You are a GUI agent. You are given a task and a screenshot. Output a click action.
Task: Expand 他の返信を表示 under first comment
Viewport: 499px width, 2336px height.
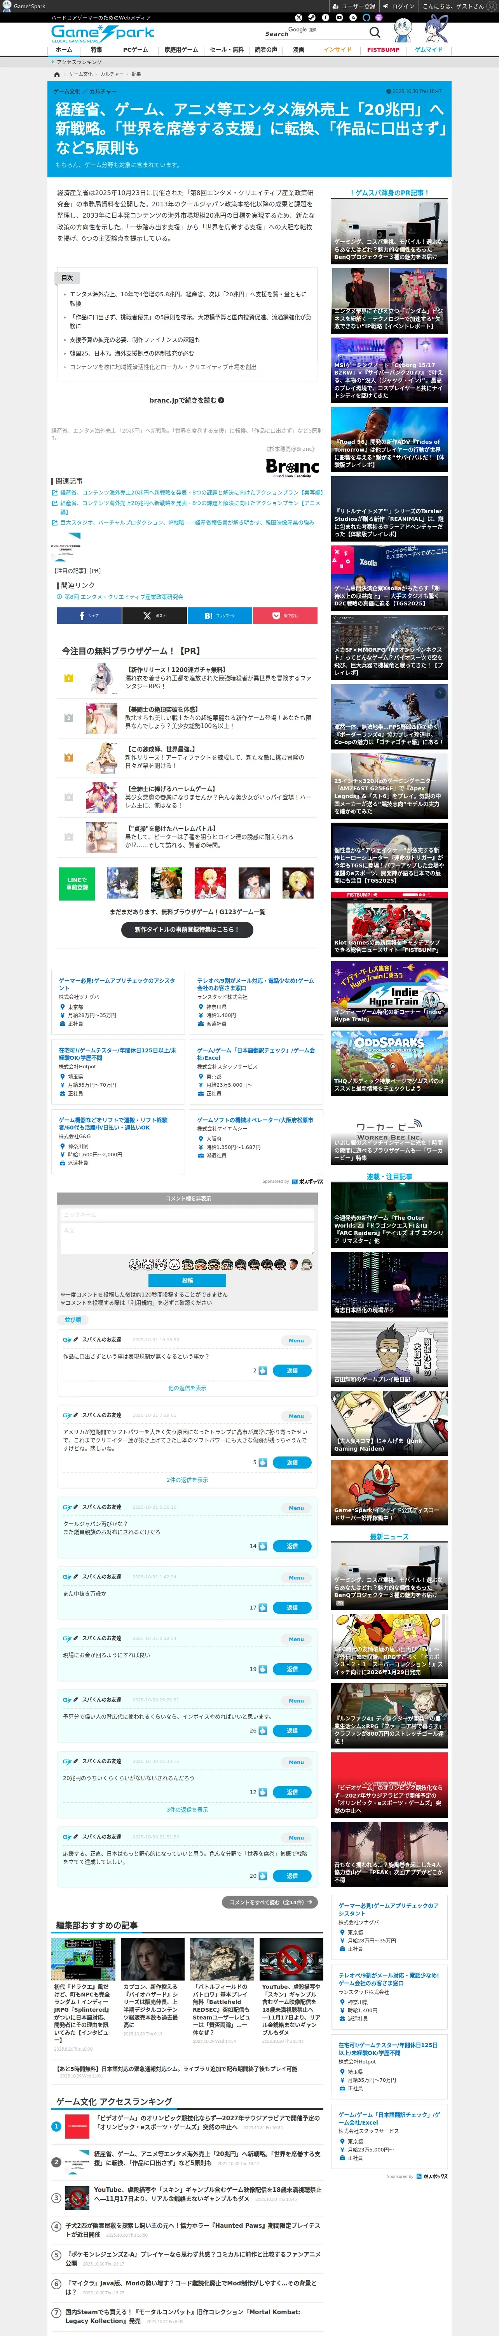tap(187, 1388)
